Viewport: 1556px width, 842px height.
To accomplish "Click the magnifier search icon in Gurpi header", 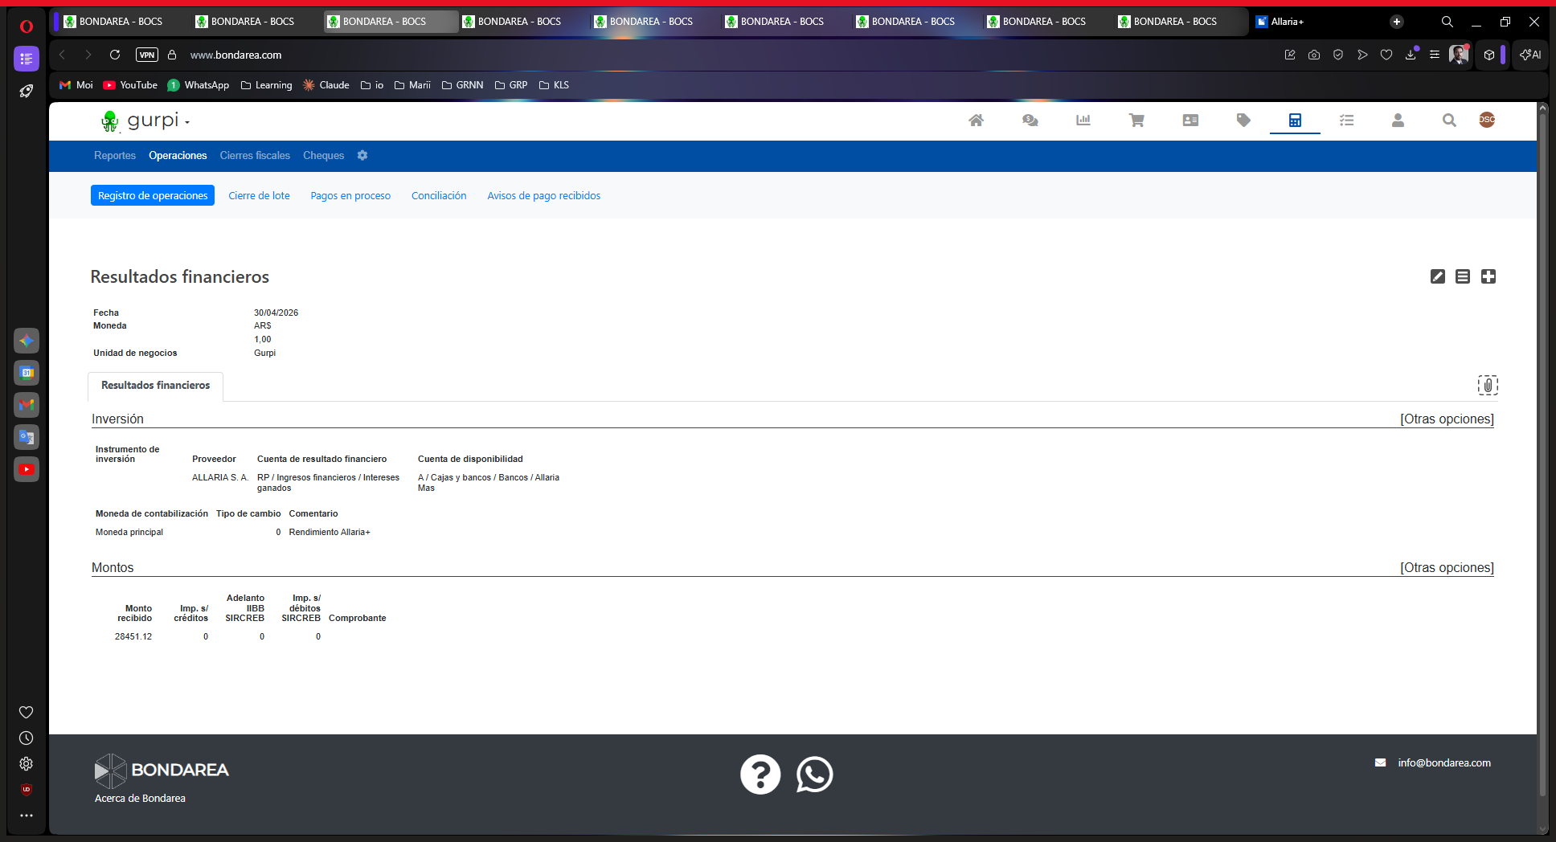I will coord(1449,120).
